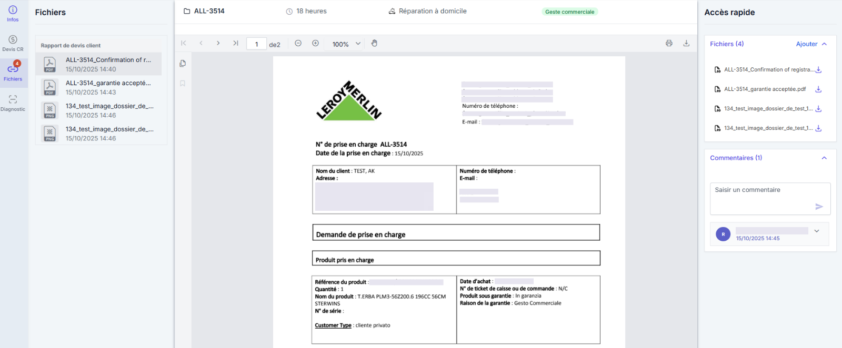Expand the comment dated 15/10/2025 14:45
The width and height of the screenshot is (842, 348).
tap(817, 231)
